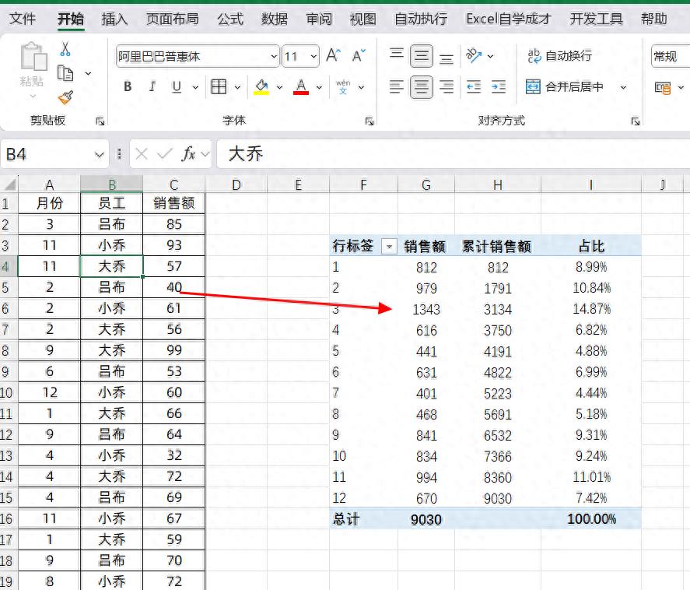Switch to the 开发工具 Developer tab

[597, 19]
